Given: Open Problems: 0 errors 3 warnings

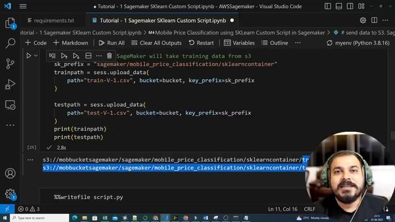Looking at the screenshot, I should [x=29, y=209].
